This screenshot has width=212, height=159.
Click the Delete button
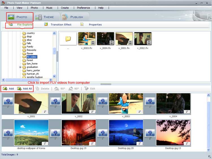tap(42, 89)
